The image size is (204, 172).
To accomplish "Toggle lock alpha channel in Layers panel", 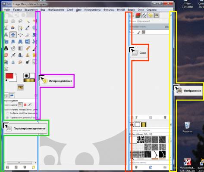I will tap(144, 32).
